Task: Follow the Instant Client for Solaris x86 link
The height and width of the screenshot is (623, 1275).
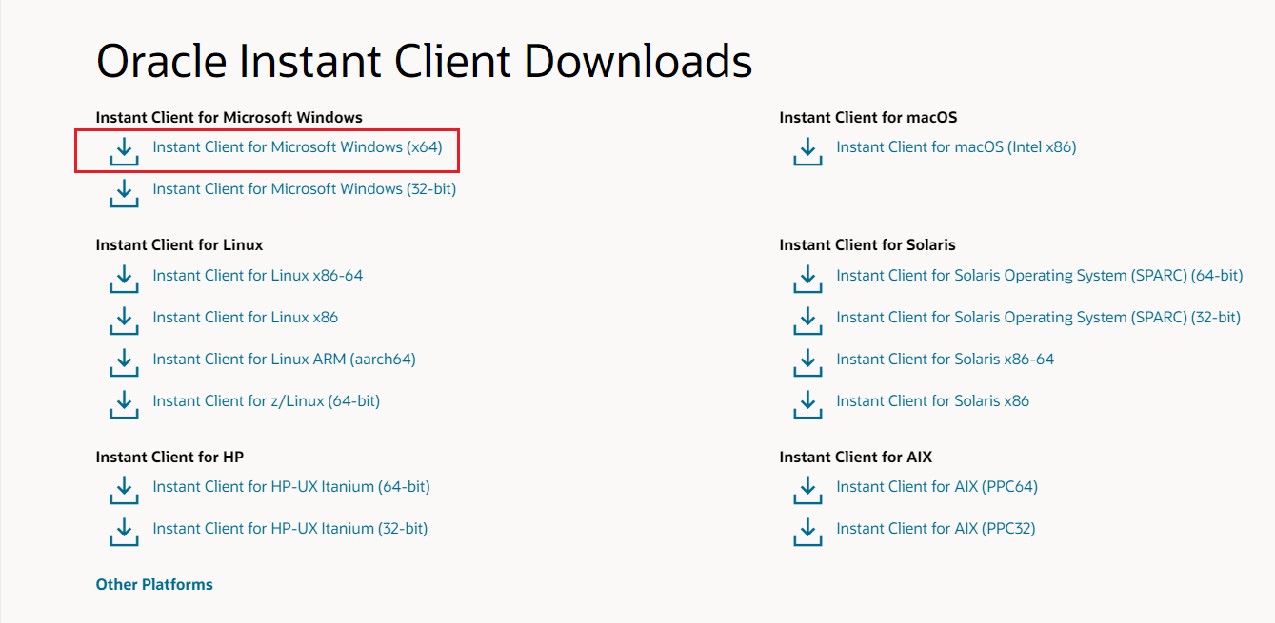Action: pos(932,401)
